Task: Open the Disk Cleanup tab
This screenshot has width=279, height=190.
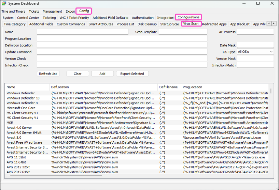Action: pos(147,24)
